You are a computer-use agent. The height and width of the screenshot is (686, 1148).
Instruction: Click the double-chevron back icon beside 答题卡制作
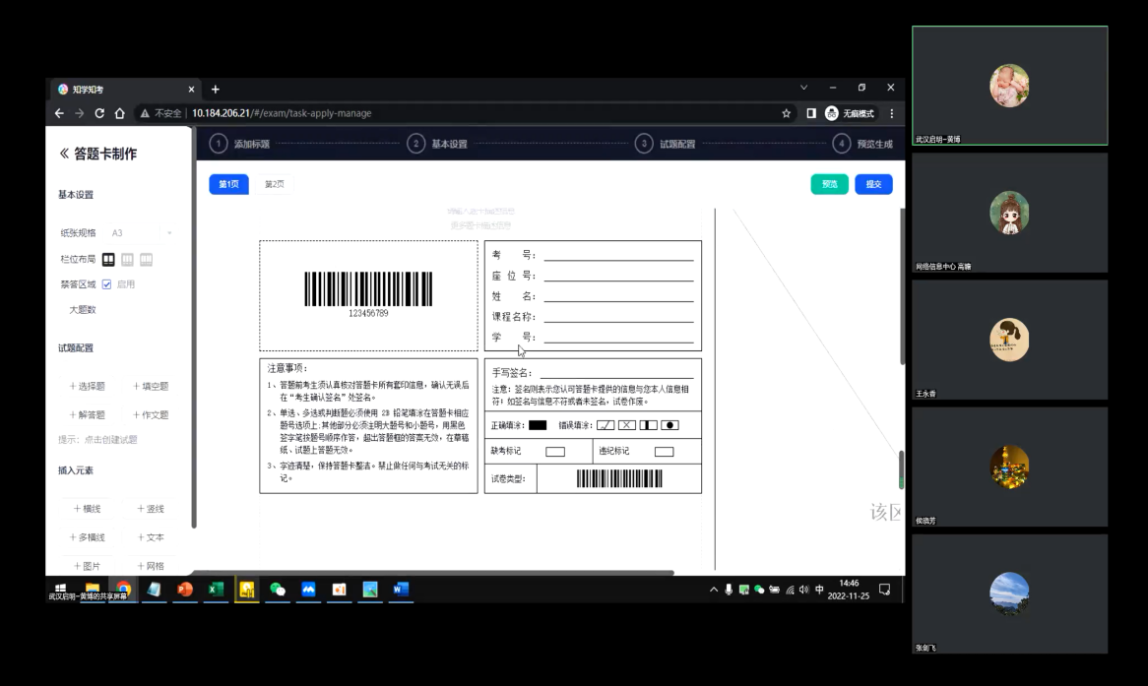tap(64, 154)
